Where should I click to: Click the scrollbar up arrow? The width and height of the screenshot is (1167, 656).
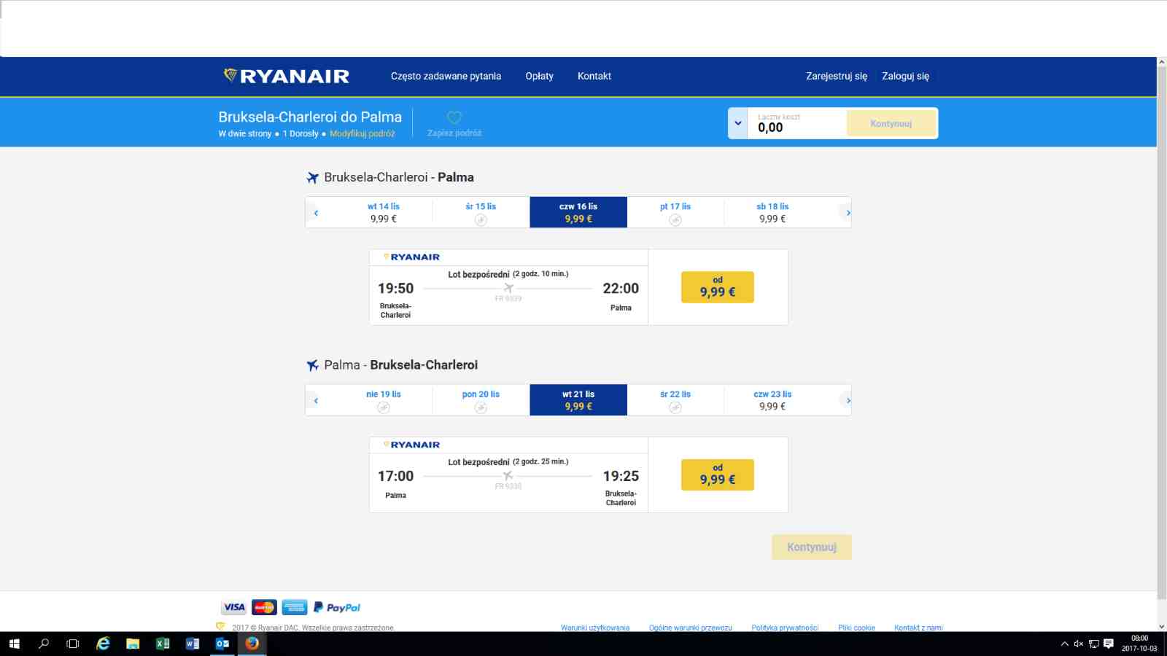1162,62
